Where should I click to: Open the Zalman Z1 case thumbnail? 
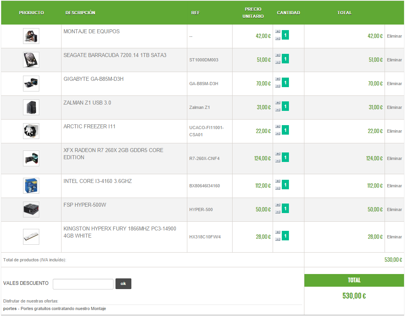pos(31,107)
